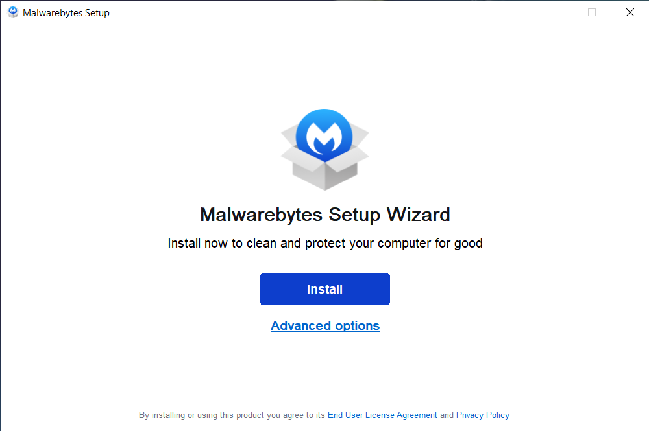View the Privacy Policy link
This screenshot has width=649, height=431.
483,415
